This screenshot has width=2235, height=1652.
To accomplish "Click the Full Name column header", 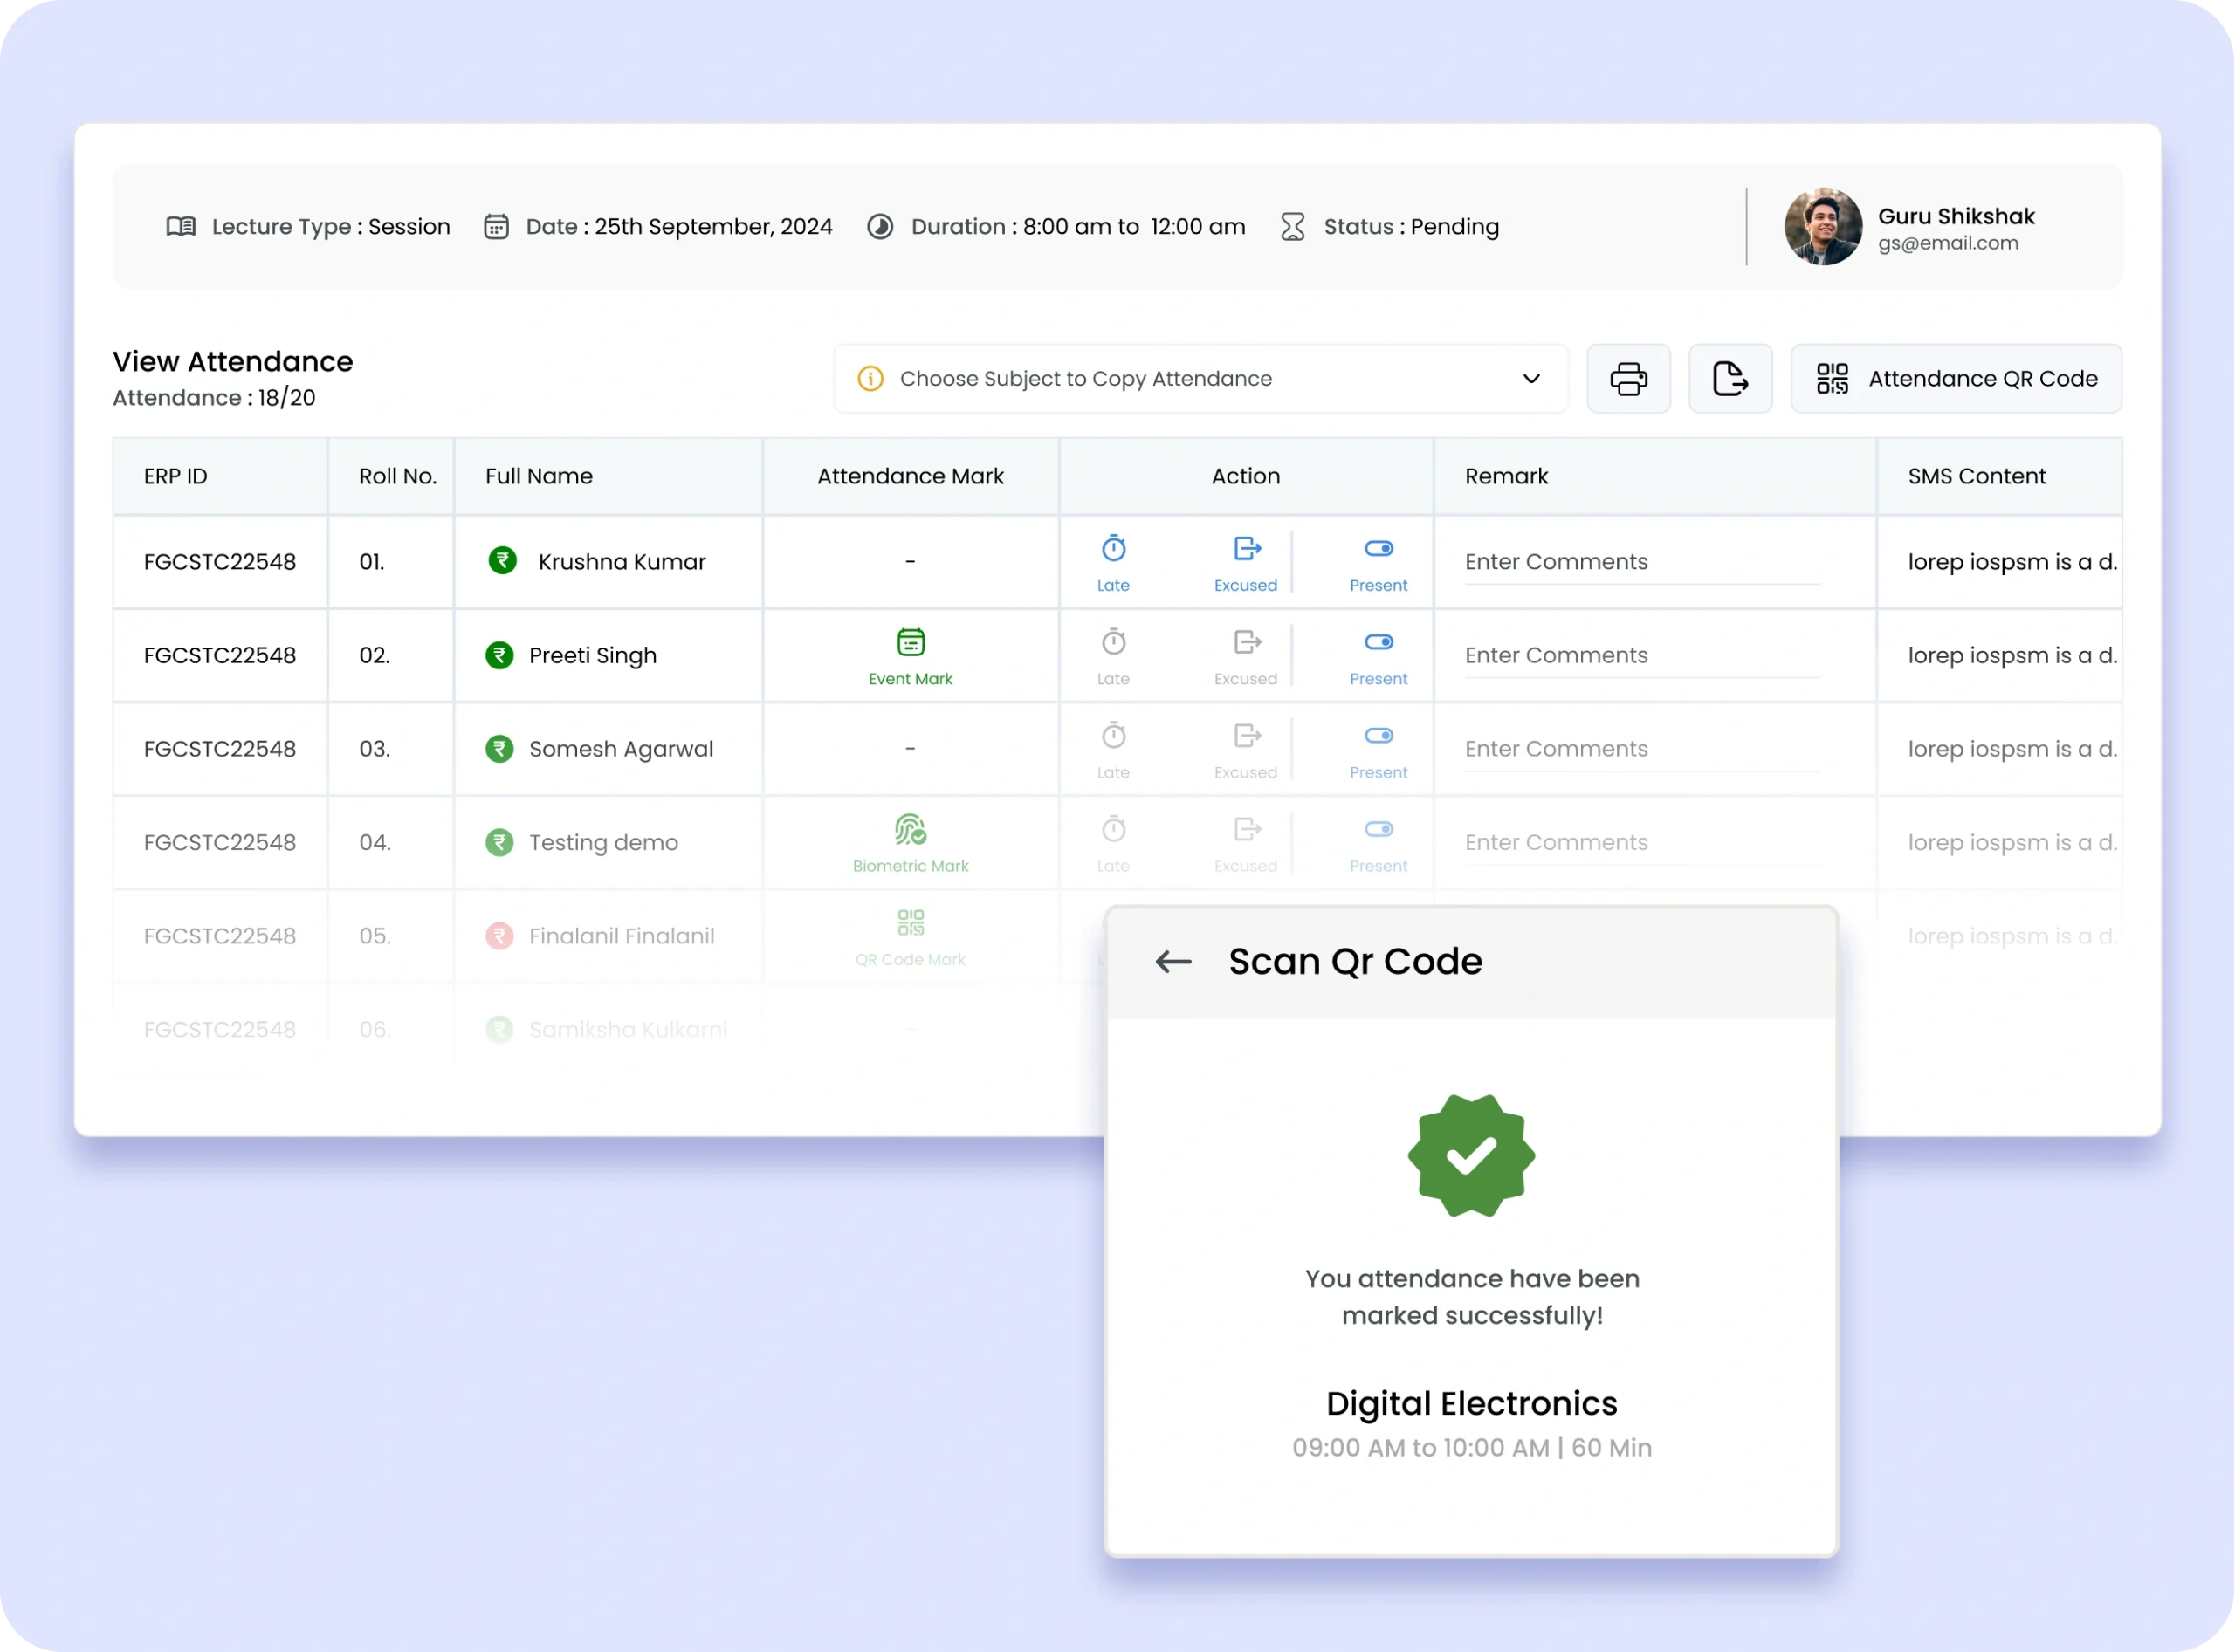I will pos(539,476).
